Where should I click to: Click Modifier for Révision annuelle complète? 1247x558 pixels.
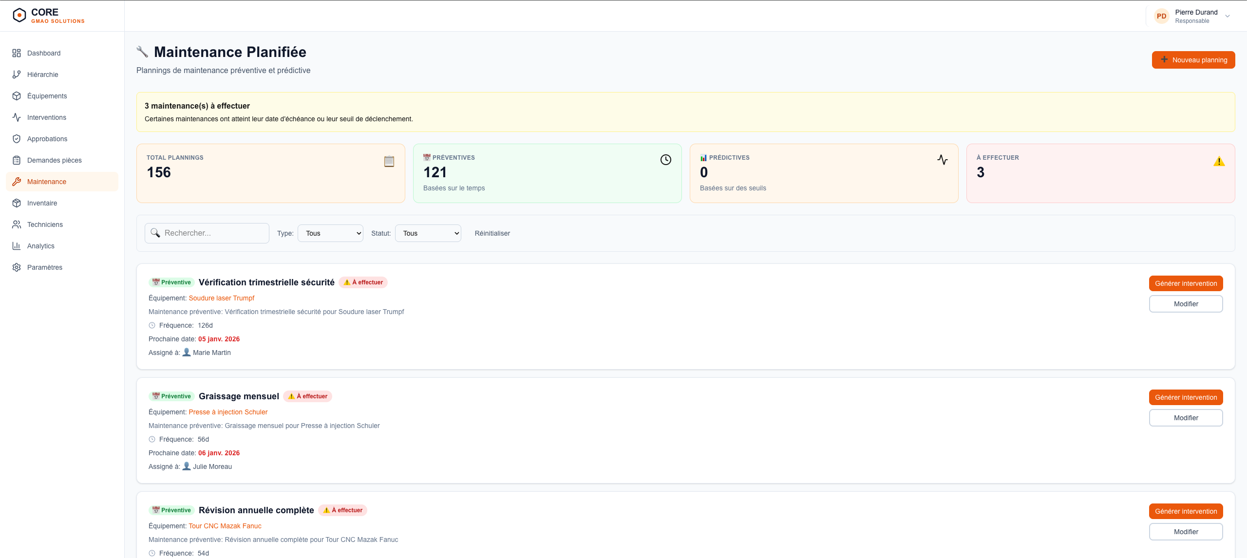(1186, 532)
